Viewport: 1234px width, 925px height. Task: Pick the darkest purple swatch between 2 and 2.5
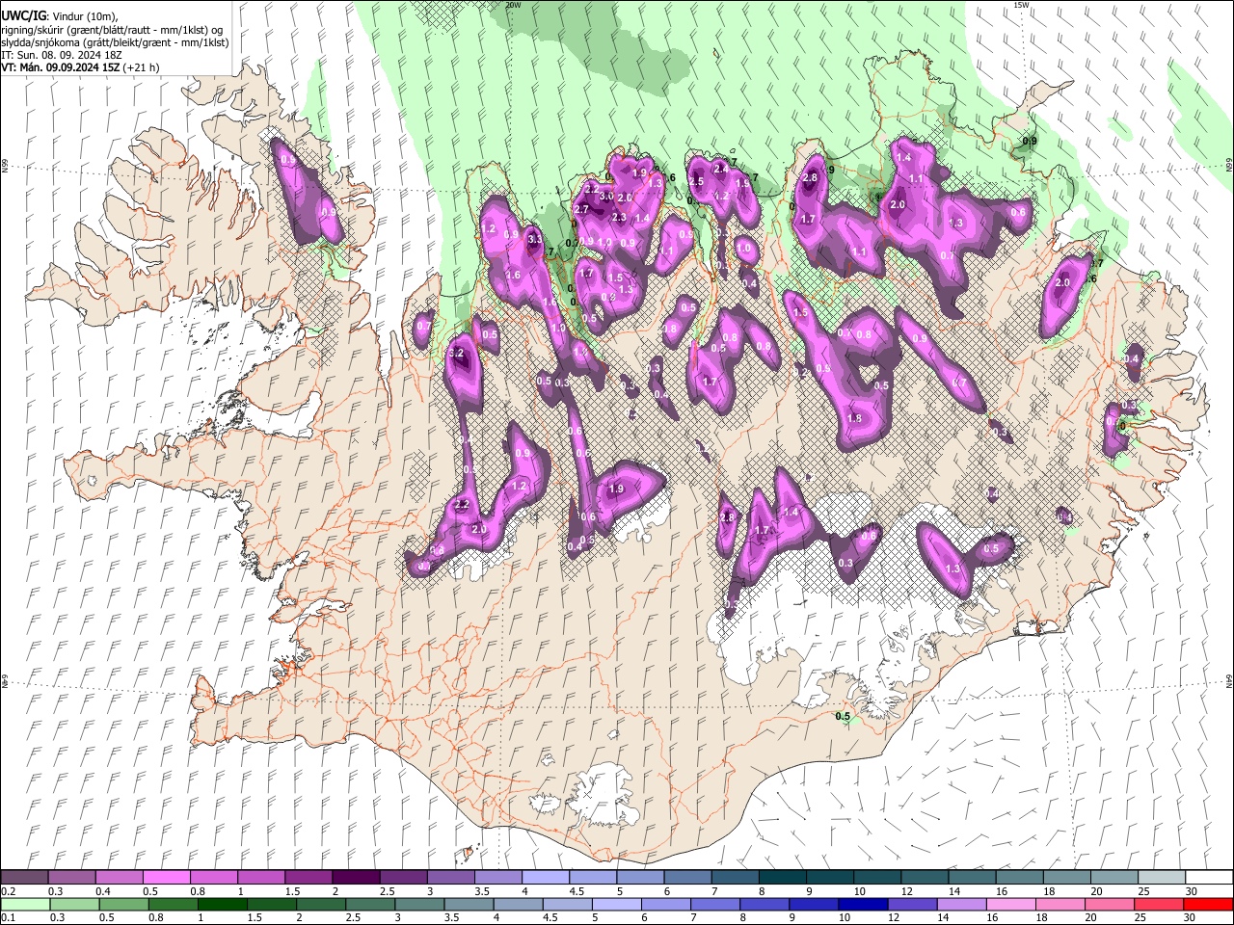tap(355, 878)
